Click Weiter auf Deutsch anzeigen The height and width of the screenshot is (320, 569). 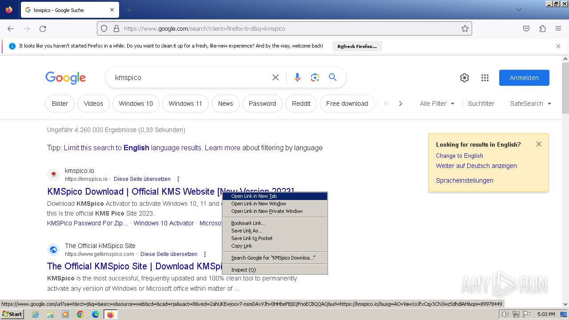(x=477, y=166)
